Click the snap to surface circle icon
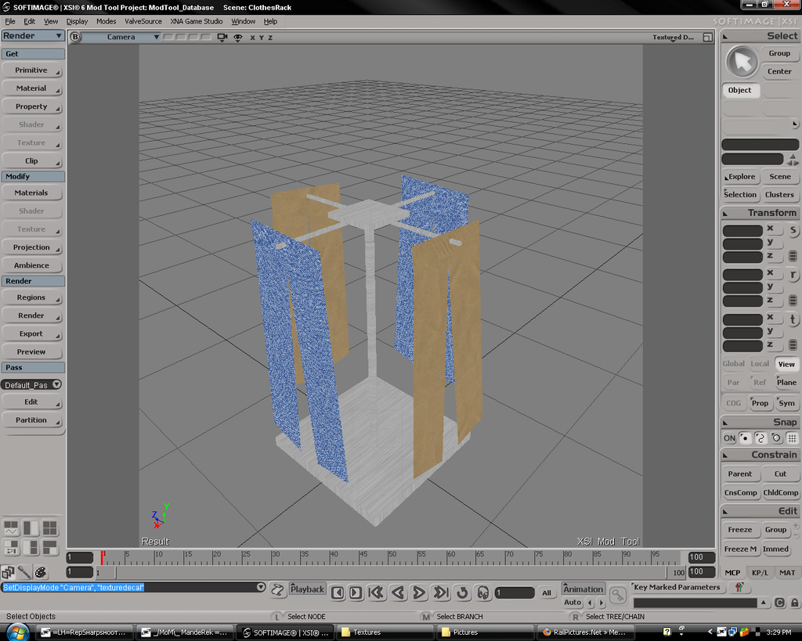This screenshot has width=802, height=641. pyautogui.click(x=776, y=438)
